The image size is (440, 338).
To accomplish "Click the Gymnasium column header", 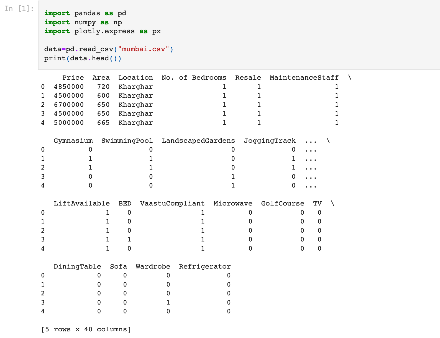I will pos(73,141).
